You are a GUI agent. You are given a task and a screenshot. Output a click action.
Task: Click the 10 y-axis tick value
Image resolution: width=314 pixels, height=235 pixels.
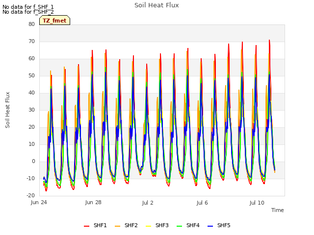[x=31, y=144]
